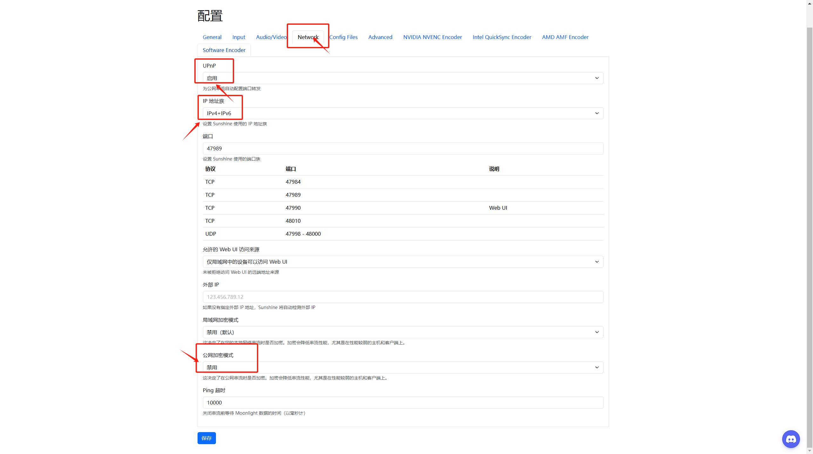
Task: Open the NVIDIA NVENC Encoder tab
Action: click(432, 37)
